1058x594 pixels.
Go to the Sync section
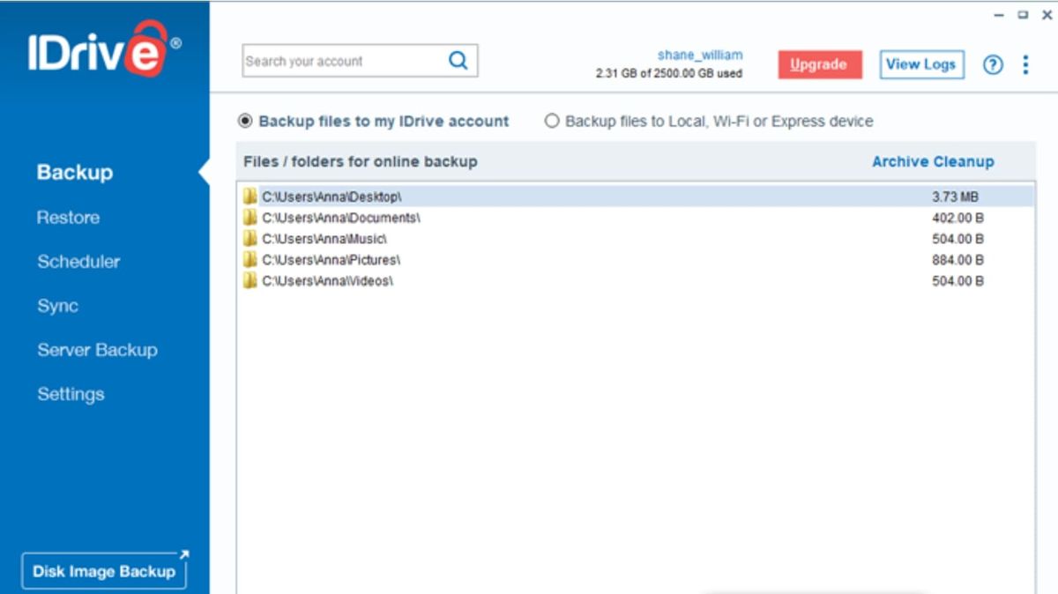pos(56,306)
